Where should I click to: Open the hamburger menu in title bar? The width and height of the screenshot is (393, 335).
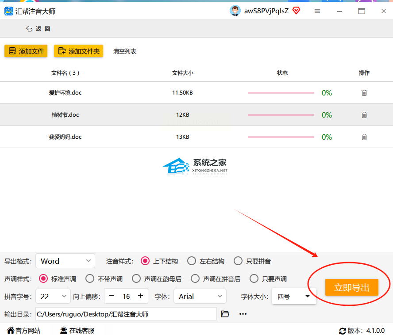click(x=317, y=11)
